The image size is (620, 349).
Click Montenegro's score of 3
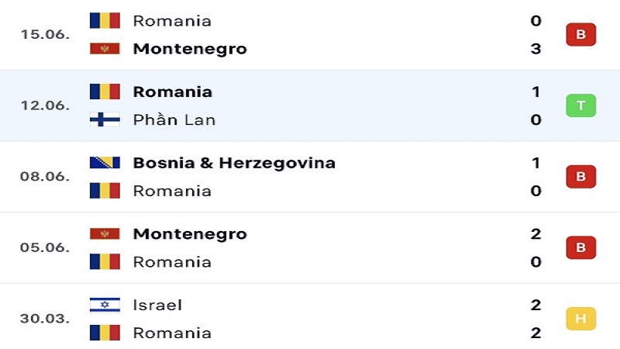[x=536, y=49]
